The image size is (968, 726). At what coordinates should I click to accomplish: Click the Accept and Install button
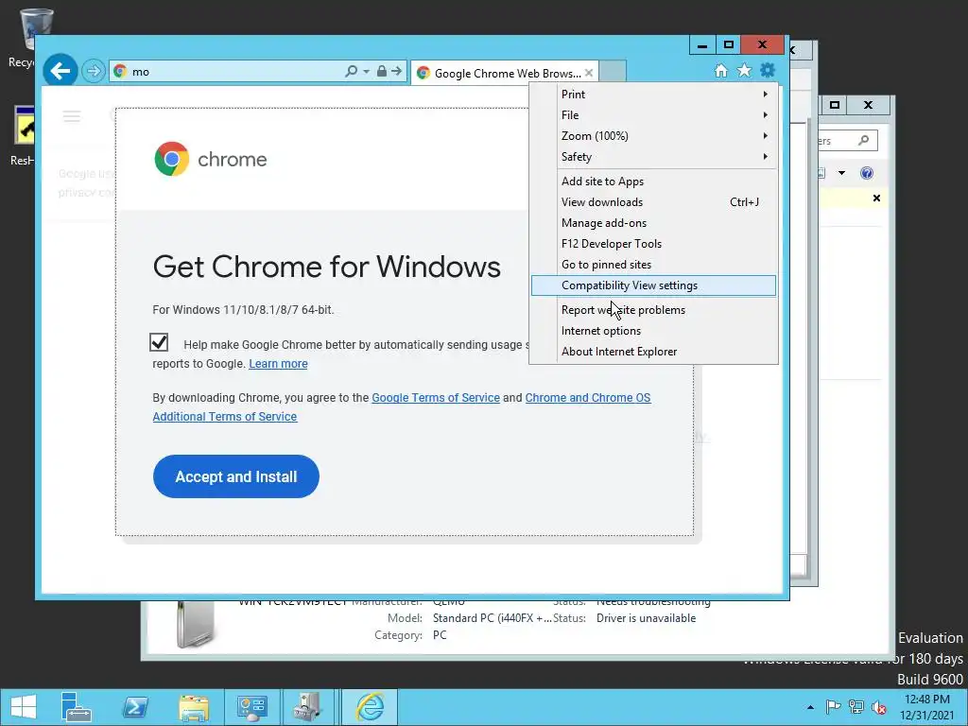pos(235,476)
